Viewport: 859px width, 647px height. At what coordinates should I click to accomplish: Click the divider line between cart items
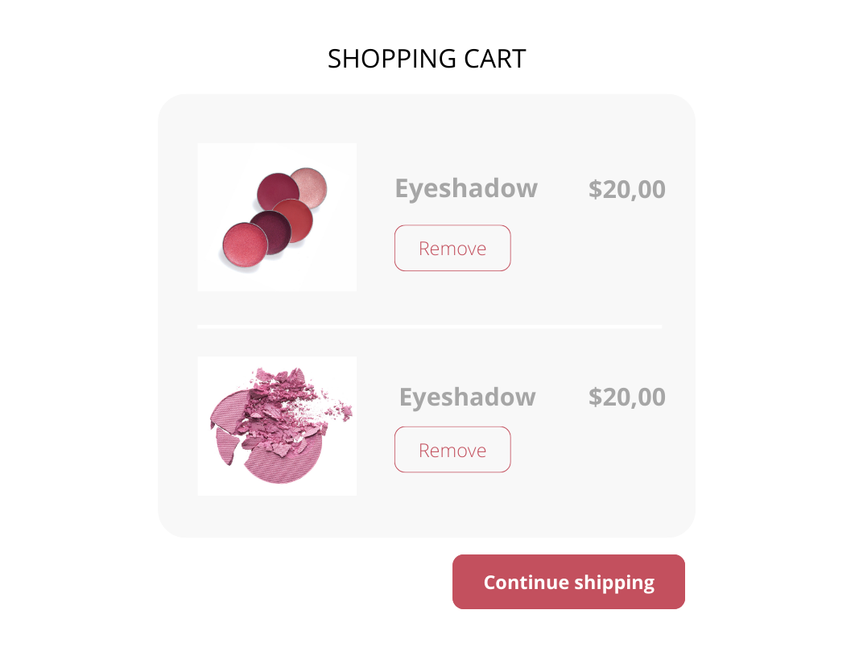(430, 327)
